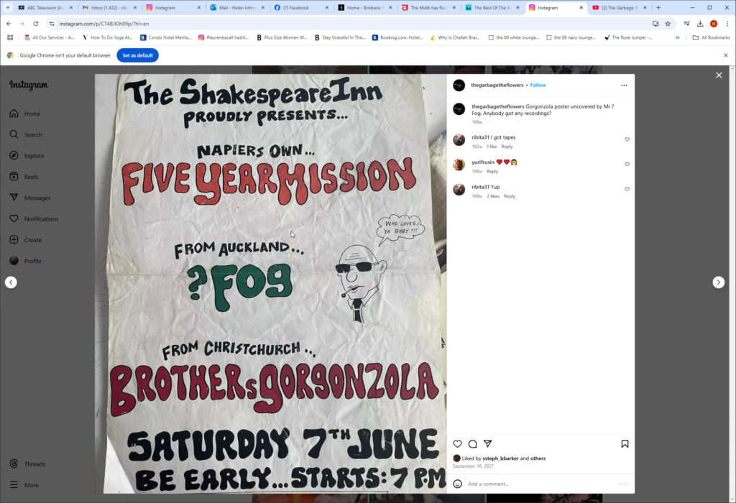Open emoji picker in comment box
This screenshot has width=736, height=503.
click(x=458, y=484)
